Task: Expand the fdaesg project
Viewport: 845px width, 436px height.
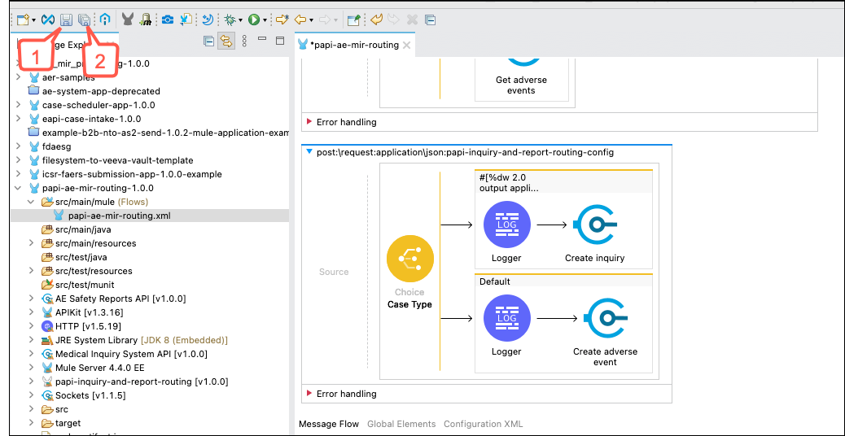Action: (19, 146)
